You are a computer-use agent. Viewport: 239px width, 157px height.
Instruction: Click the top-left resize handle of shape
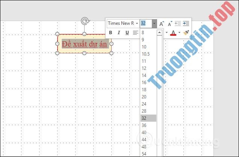click(57, 34)
